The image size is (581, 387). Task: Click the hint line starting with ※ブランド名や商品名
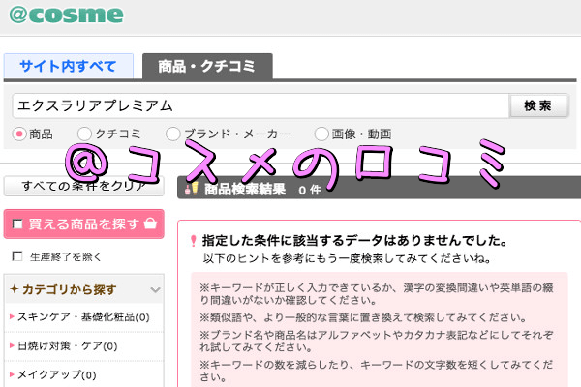[376, 341]
